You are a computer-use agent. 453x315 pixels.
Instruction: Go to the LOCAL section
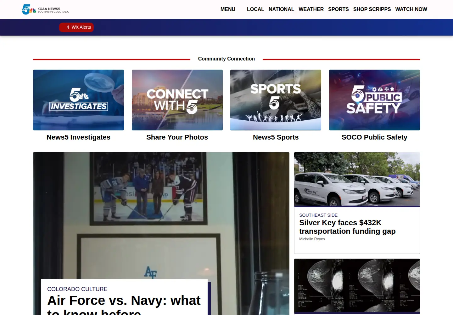255,9
